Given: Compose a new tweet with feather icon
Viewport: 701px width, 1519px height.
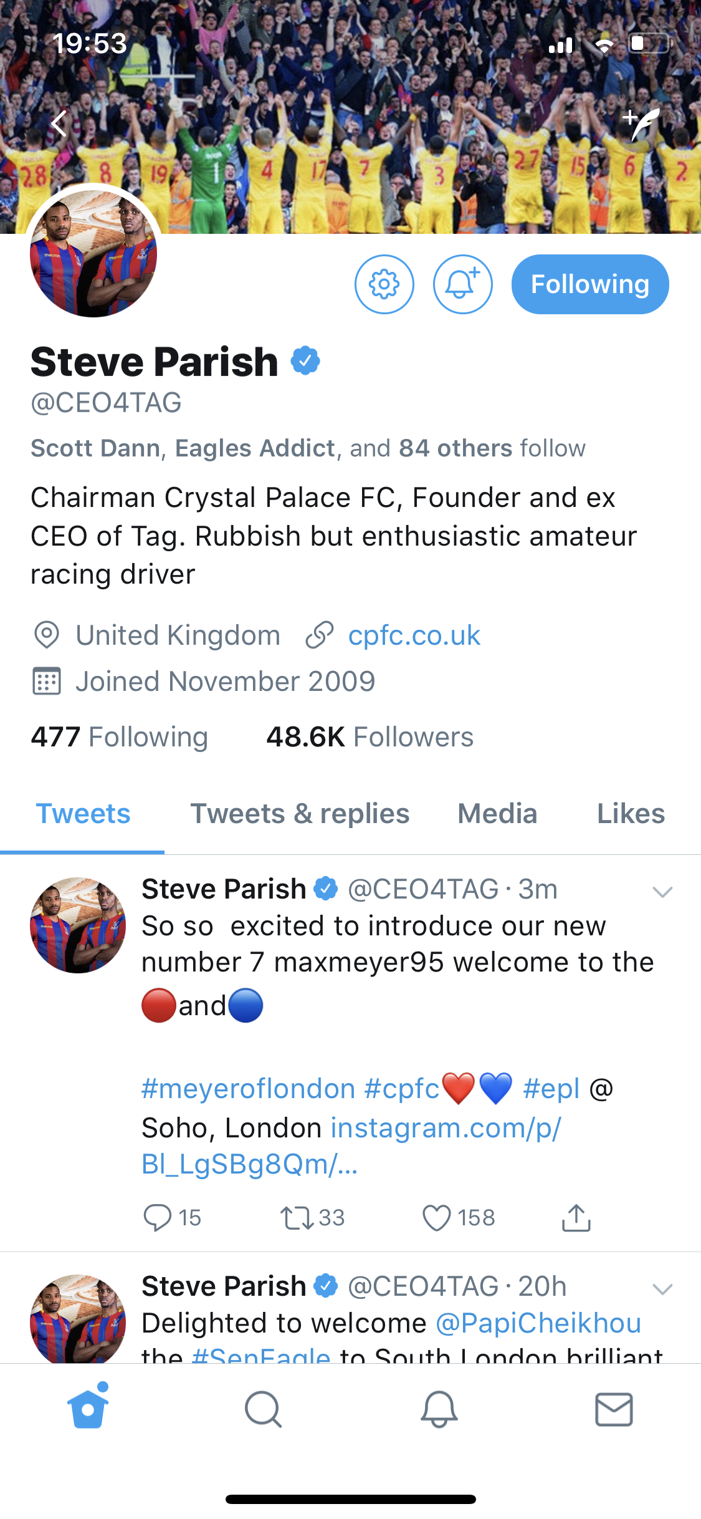Looking at the screenshot, I should tap(642, 123).
